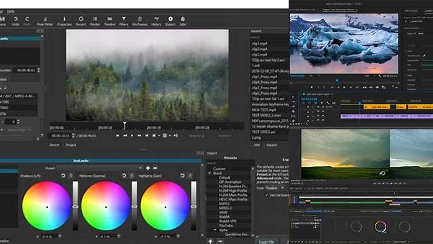
Task: Click the Midtones (Gamma) color wheel
Action: pos(106,206)
